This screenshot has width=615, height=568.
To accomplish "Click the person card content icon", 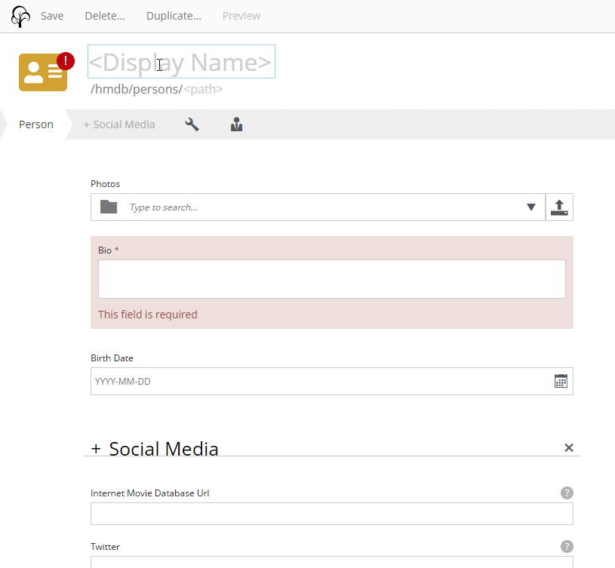I will tap(43, 72).
